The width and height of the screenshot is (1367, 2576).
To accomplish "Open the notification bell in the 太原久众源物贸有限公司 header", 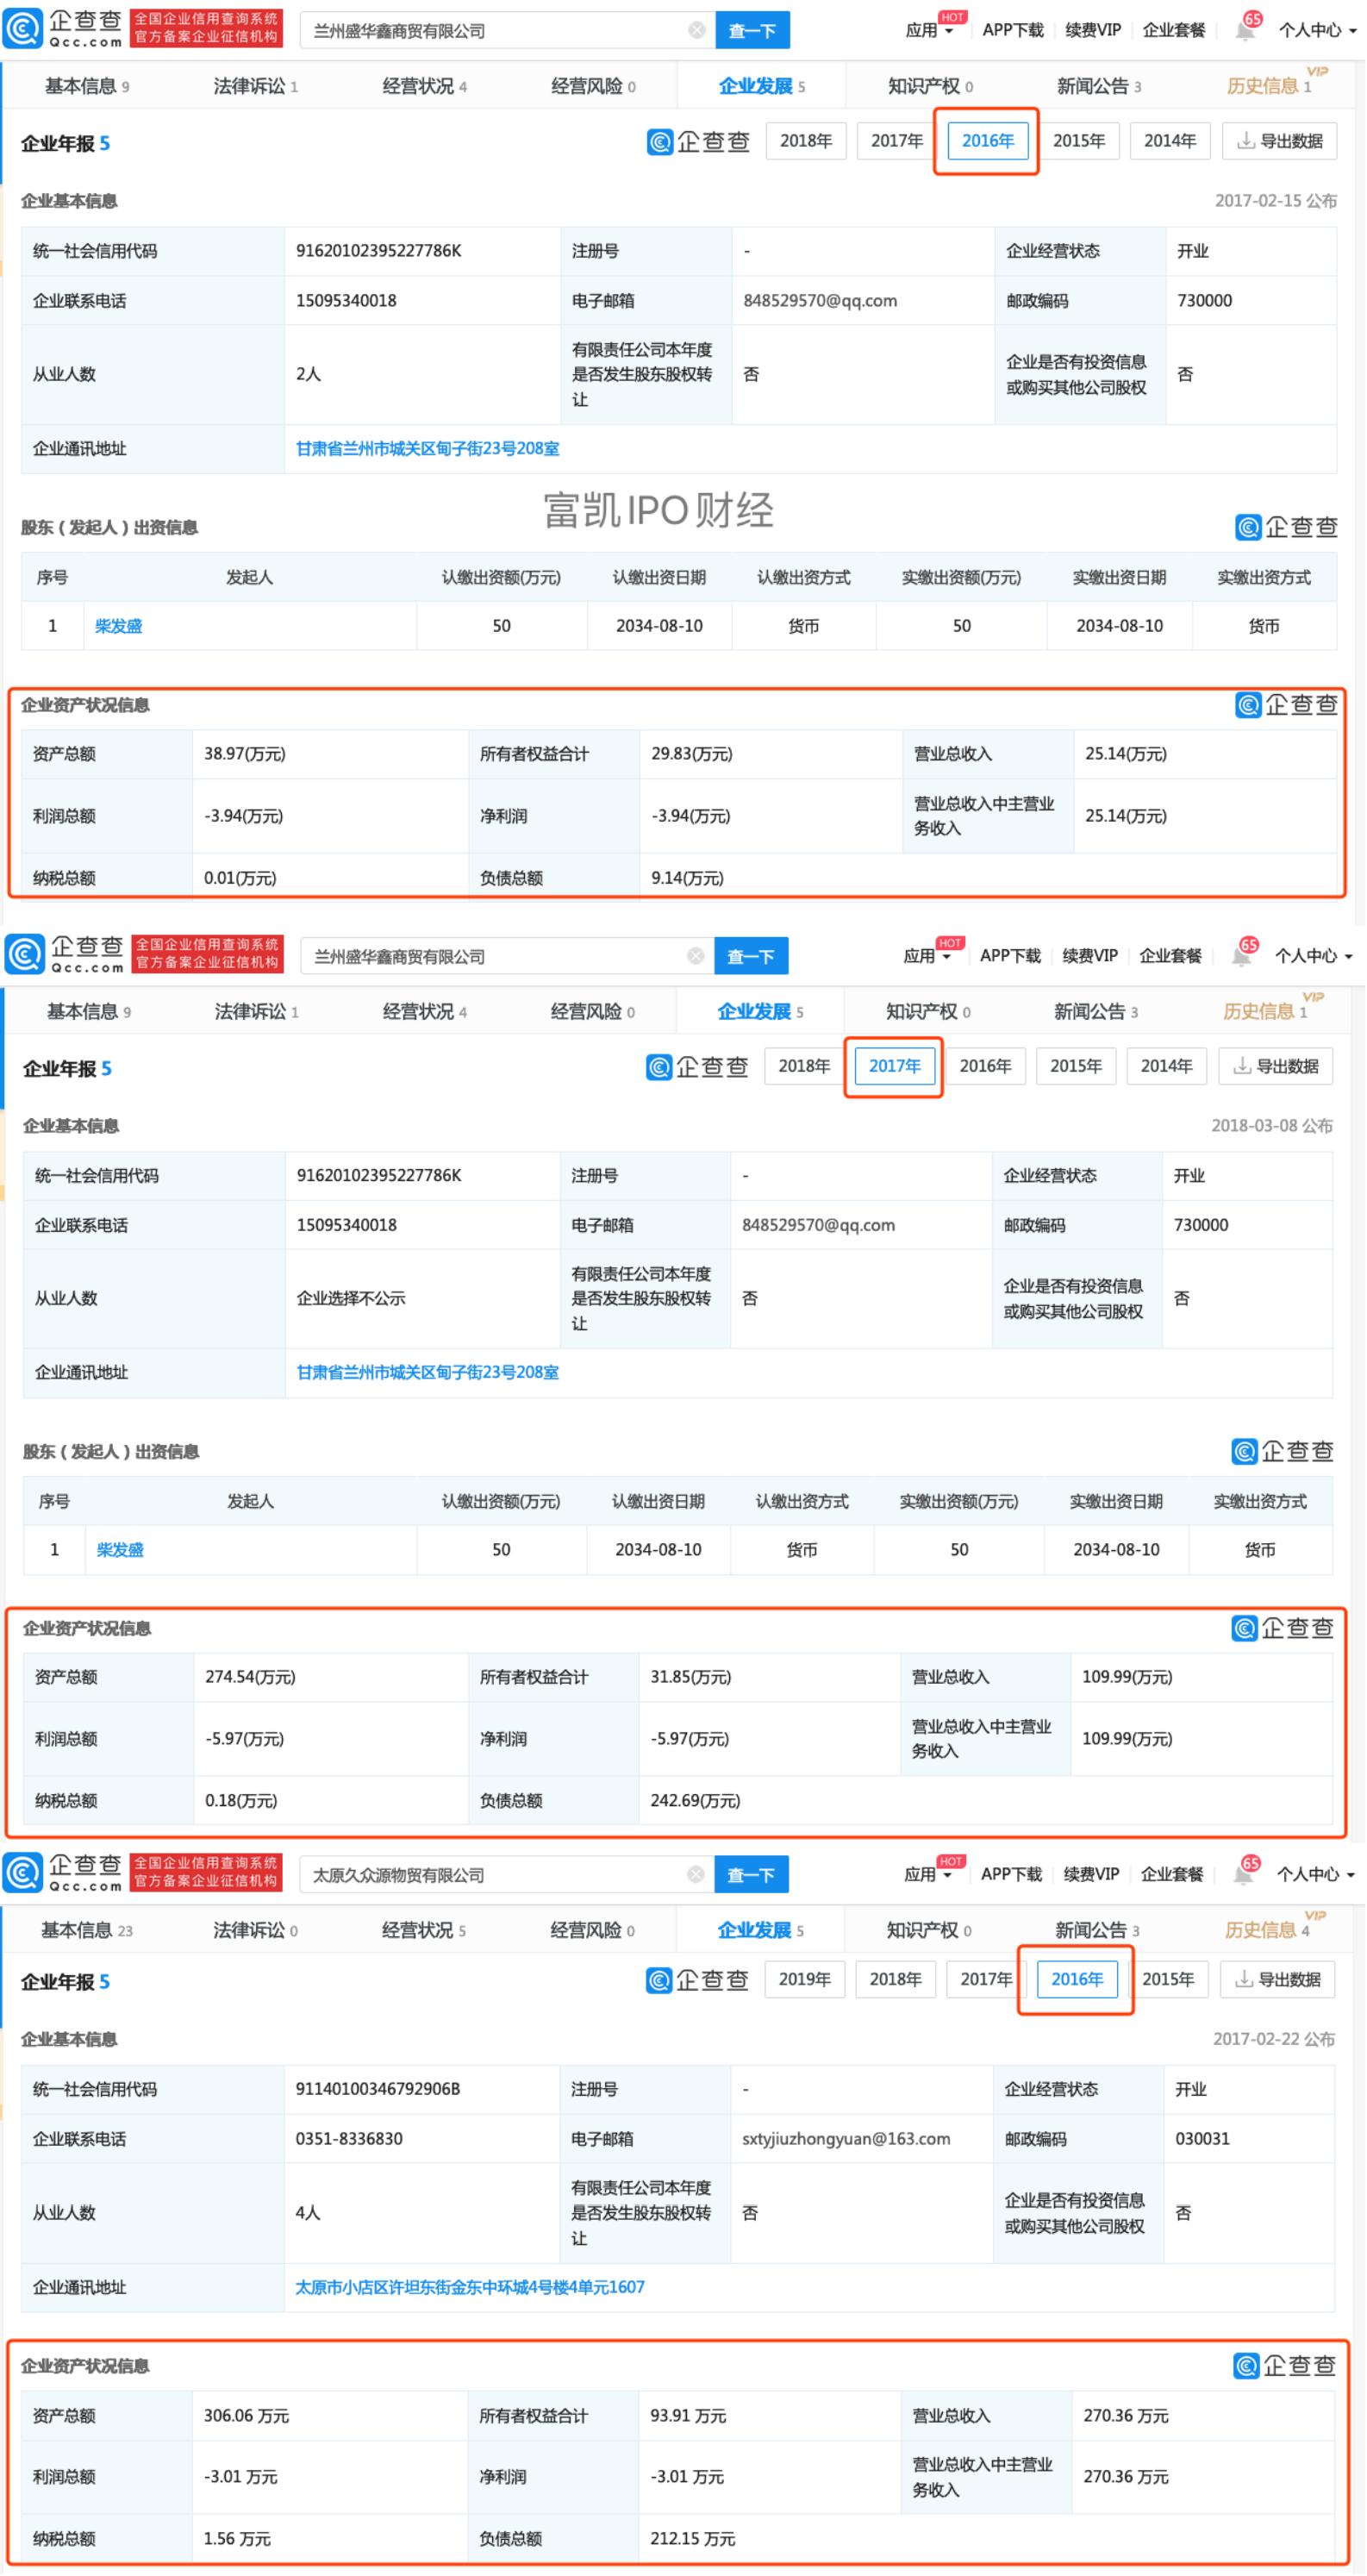I will pyautogui.click(x=1243, y=1874).
